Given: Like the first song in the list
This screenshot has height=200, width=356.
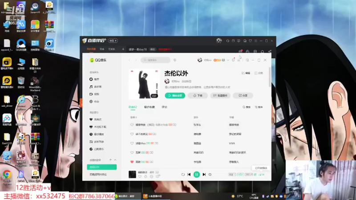Looking at the screenshot, I should pos(132,125).
